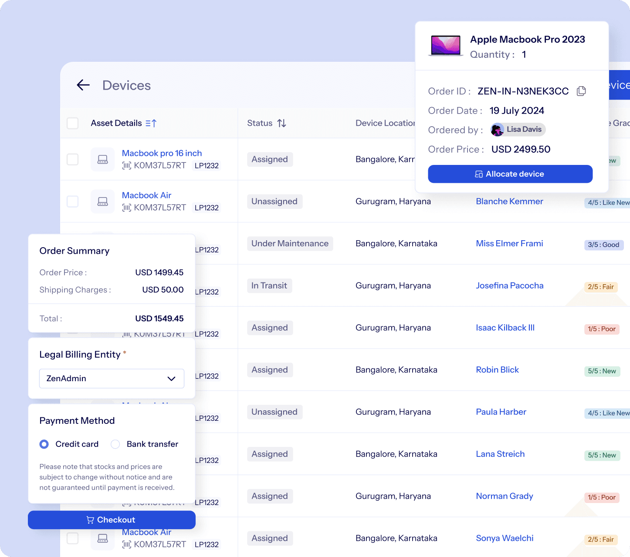Check the checkbox for the Macbook Air row
630x557 pixels.
[72, 201]
